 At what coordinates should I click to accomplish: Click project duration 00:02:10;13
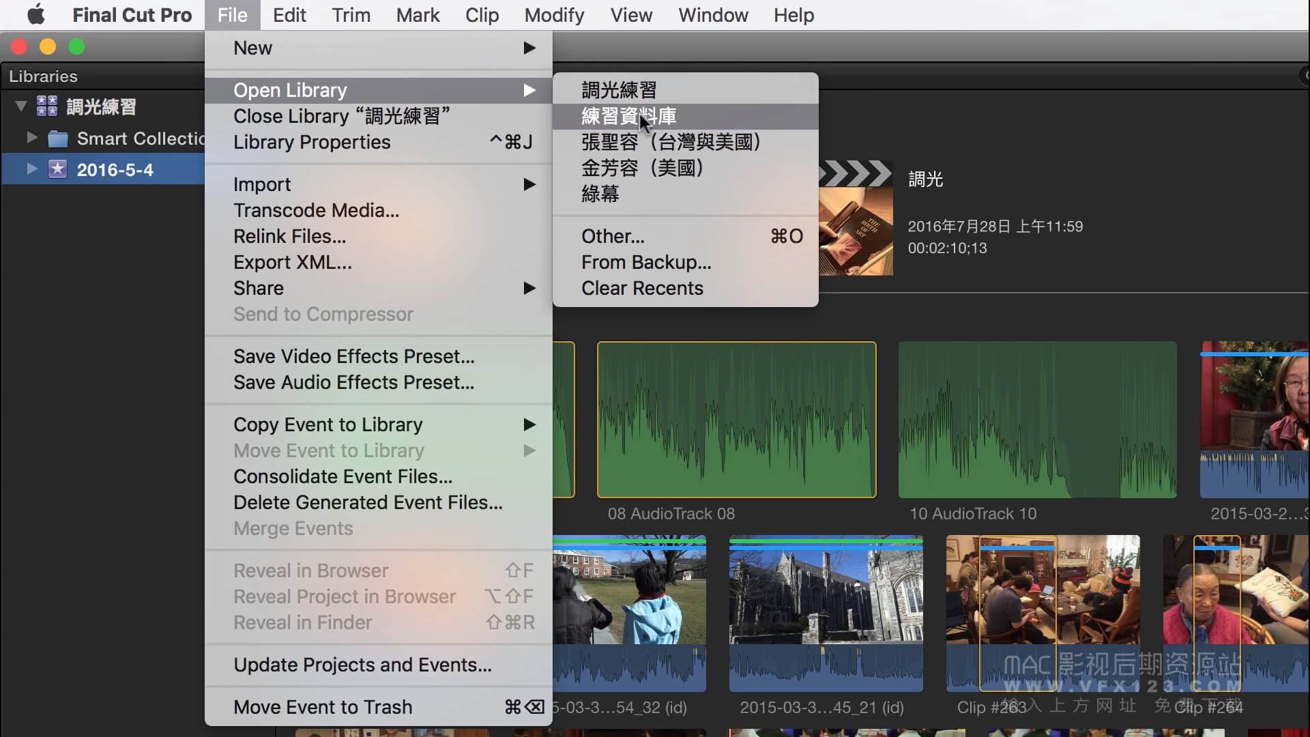[x=947, y=248]
